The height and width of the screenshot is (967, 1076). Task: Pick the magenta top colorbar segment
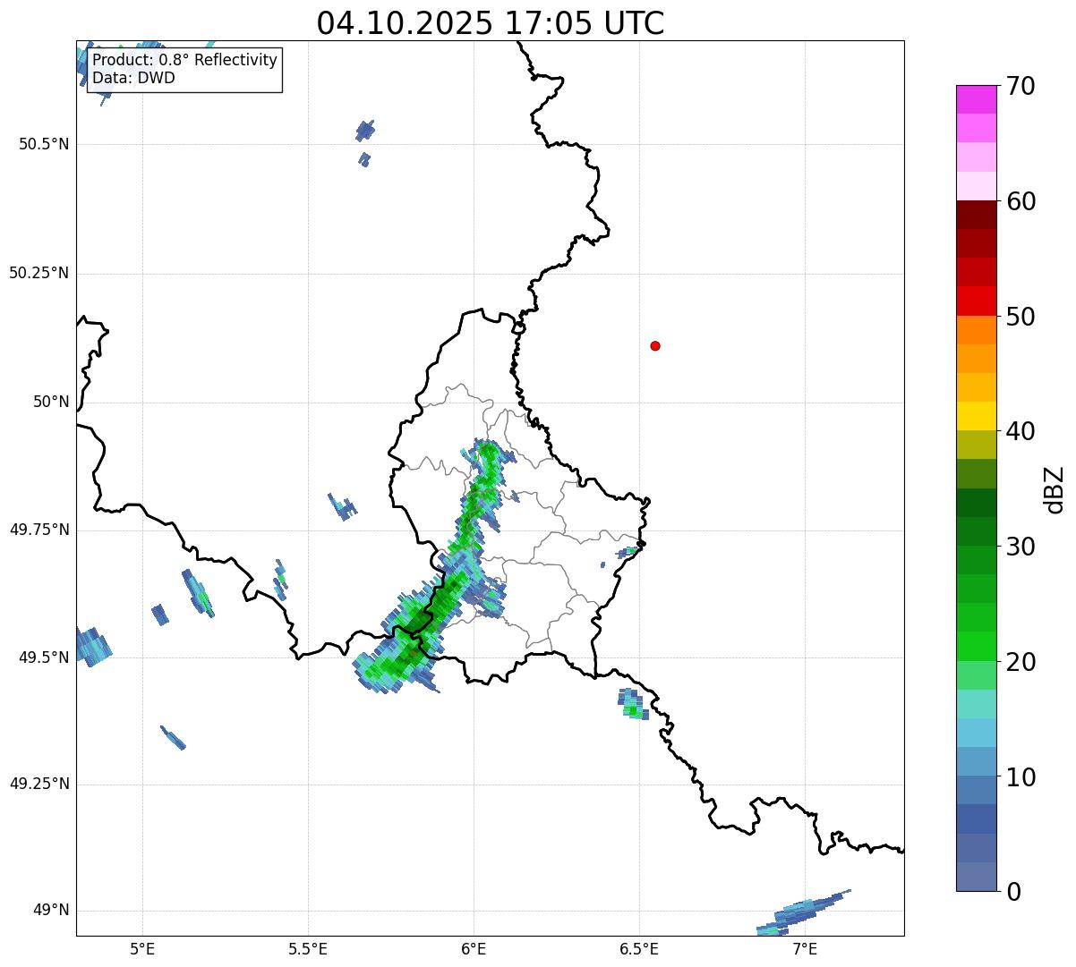[977, 99]
